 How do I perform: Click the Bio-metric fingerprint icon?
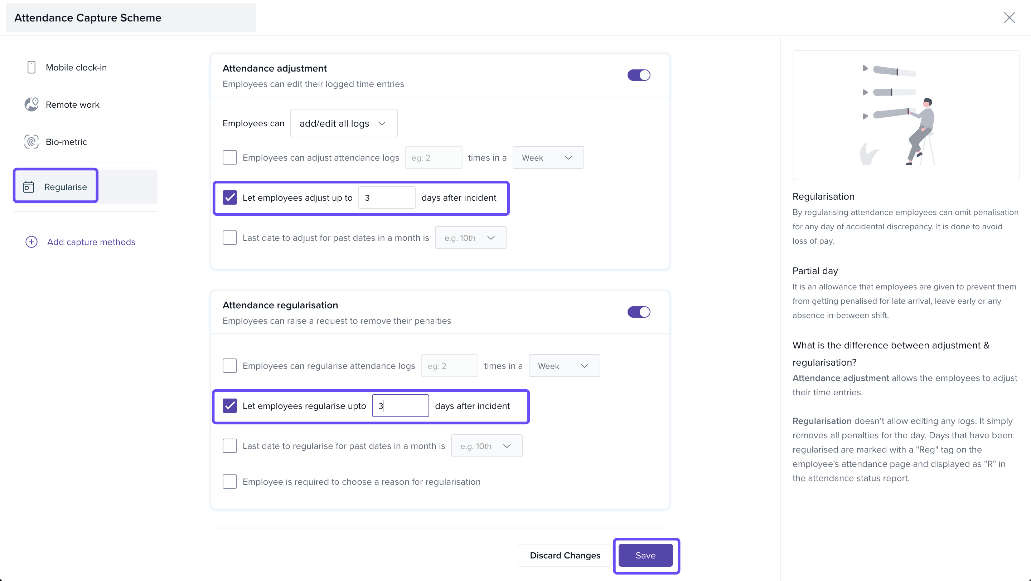31,142
